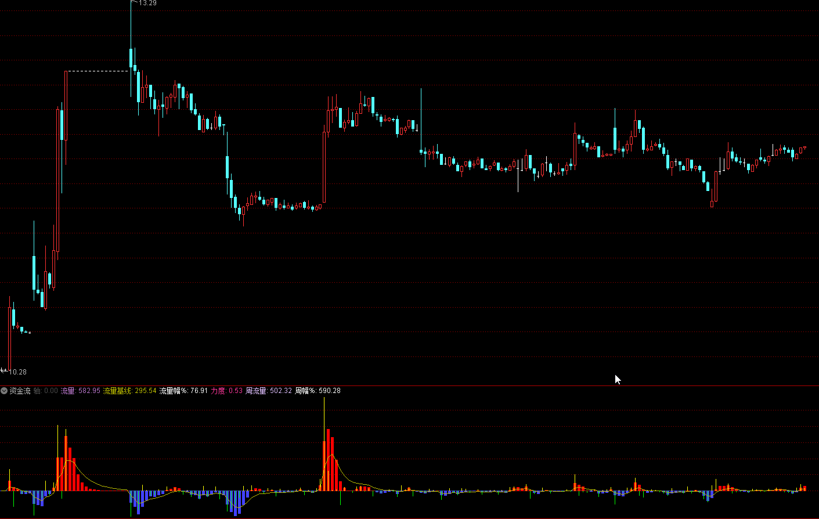
Task: Select the 周流量: 502.32 readout
Action: (x=269, y=391)
